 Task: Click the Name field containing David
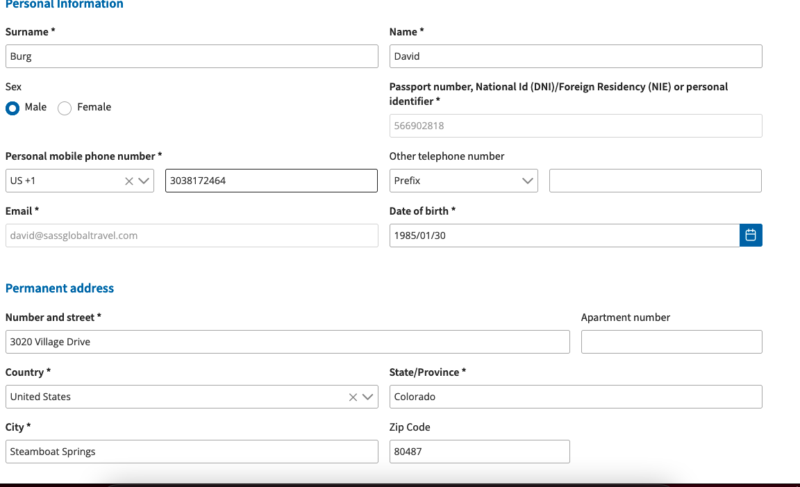coord(575,56)
